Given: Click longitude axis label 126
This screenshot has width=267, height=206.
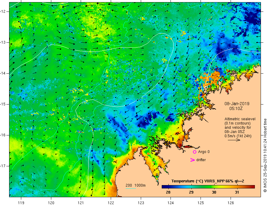Looking at the screenshot, I should (231, 203).
